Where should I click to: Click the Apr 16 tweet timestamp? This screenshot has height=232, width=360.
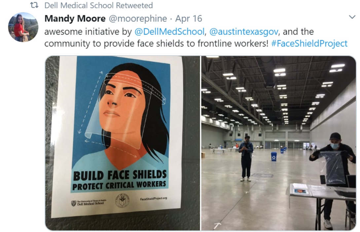click(x=189, y=18)
